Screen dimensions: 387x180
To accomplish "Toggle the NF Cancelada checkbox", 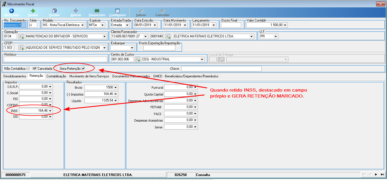I will [x=55, y=68].
